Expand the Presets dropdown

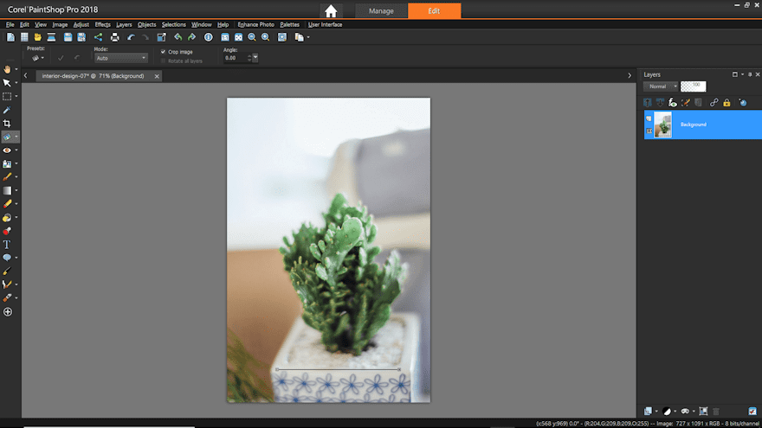[38, 58]
